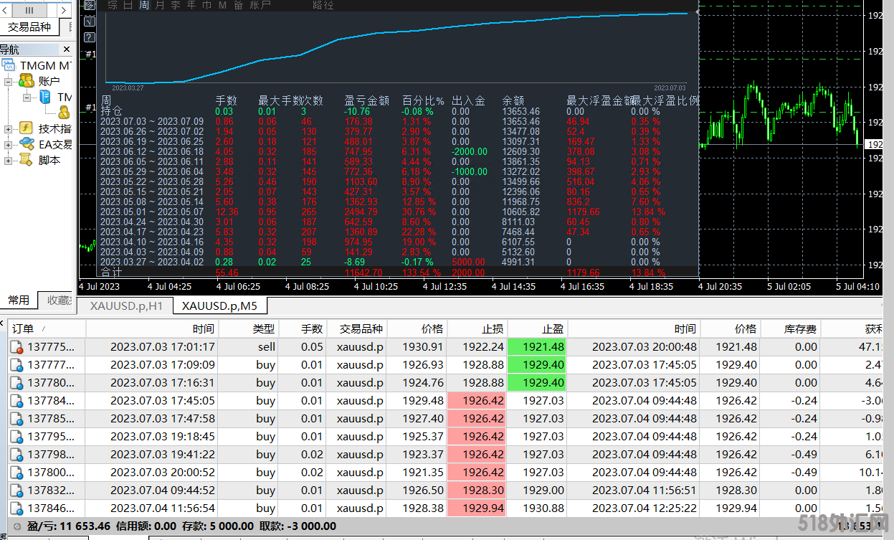Screen dimensions: 894x540
Task: Click the 脚本 scroll icon in the Navigator
Action: pyautogui.click(x=27, y=160)
